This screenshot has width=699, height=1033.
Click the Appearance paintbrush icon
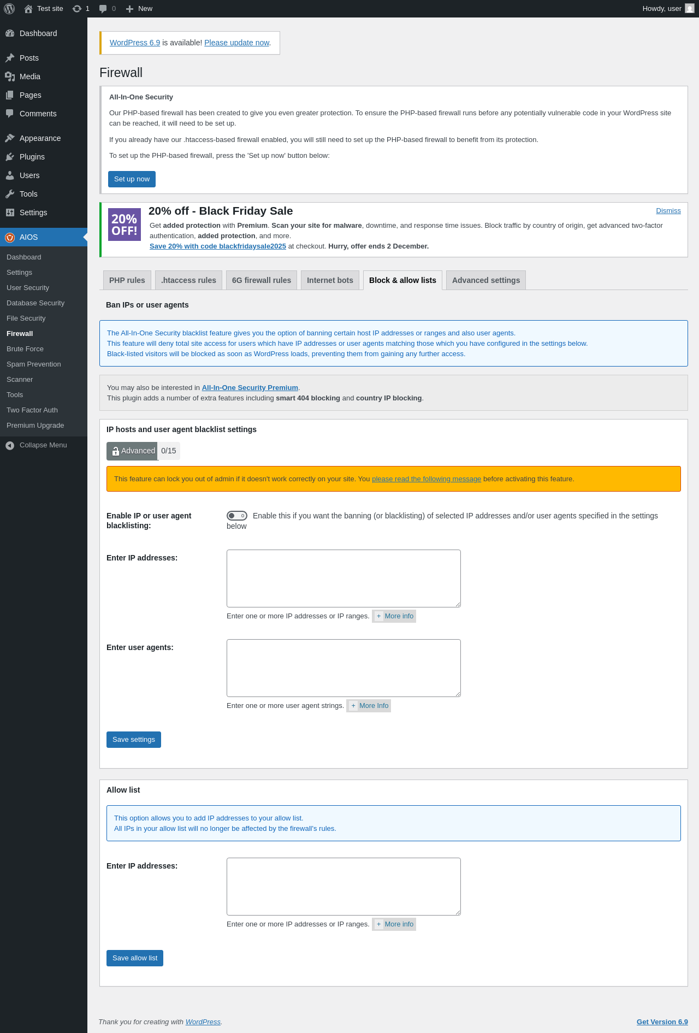pos(10,138)
